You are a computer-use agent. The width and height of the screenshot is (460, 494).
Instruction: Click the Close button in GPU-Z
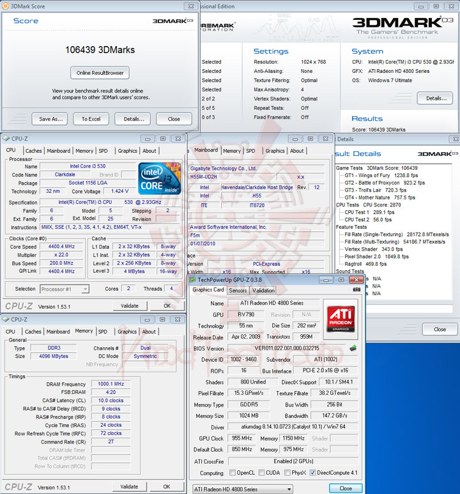[346, 488]
